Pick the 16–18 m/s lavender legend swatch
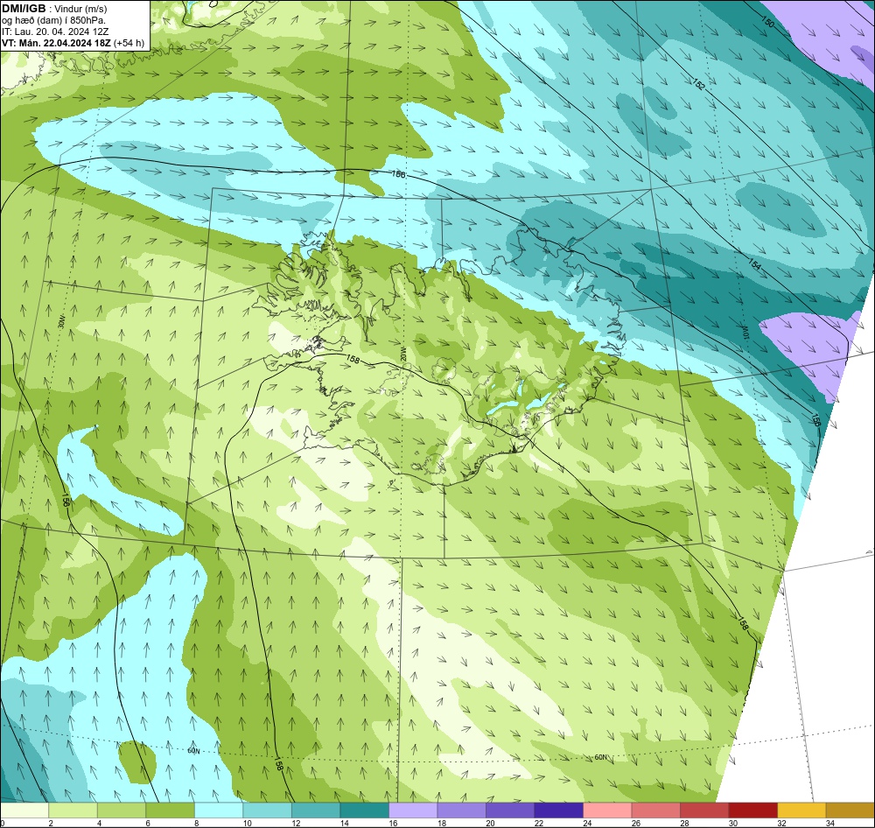This screenshot has height=828, width=875. (413, 810)
